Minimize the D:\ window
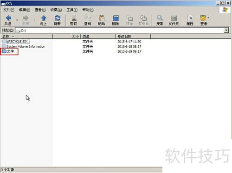Image resolution: width=232 pixels, height=173 pixels. click(218, 3)
